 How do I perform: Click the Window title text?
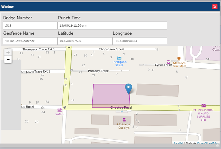[x=8, y=7]
